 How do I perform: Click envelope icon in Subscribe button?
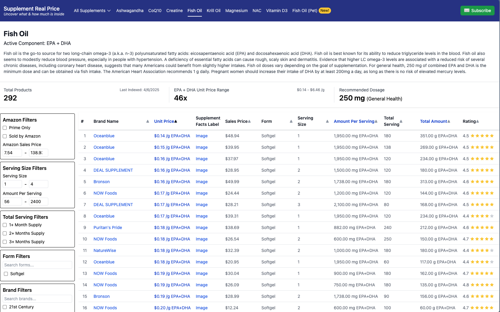tap(467, 11)
